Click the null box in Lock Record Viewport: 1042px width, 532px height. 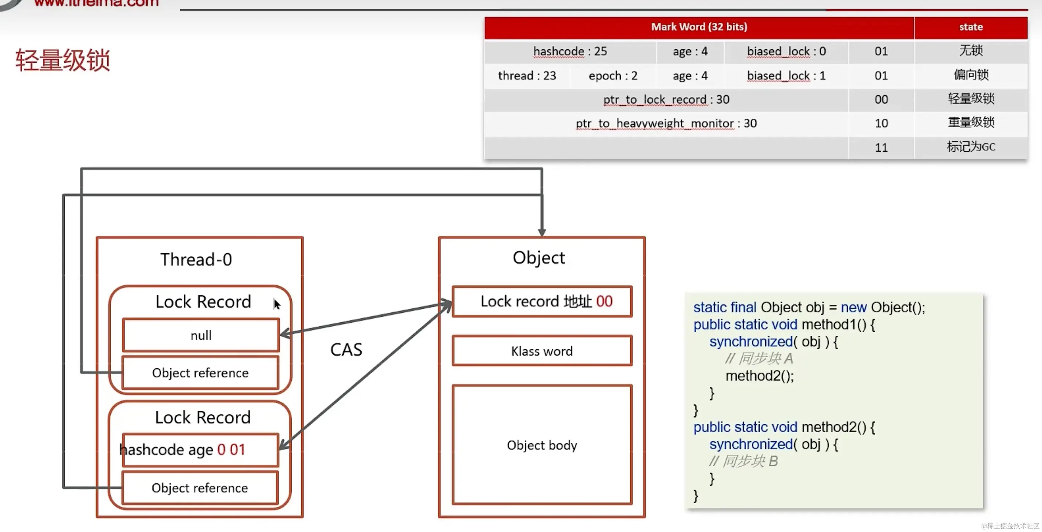[x=201, y=335]
